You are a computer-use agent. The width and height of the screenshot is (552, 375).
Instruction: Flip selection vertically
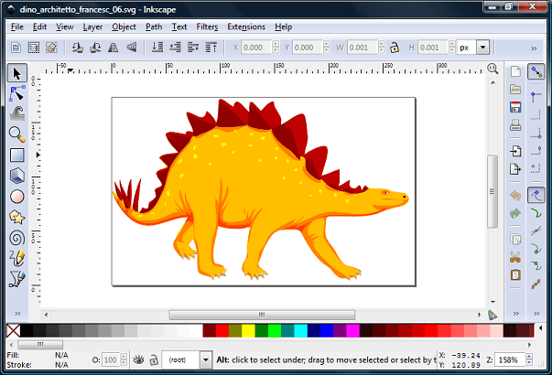[131, 48]
